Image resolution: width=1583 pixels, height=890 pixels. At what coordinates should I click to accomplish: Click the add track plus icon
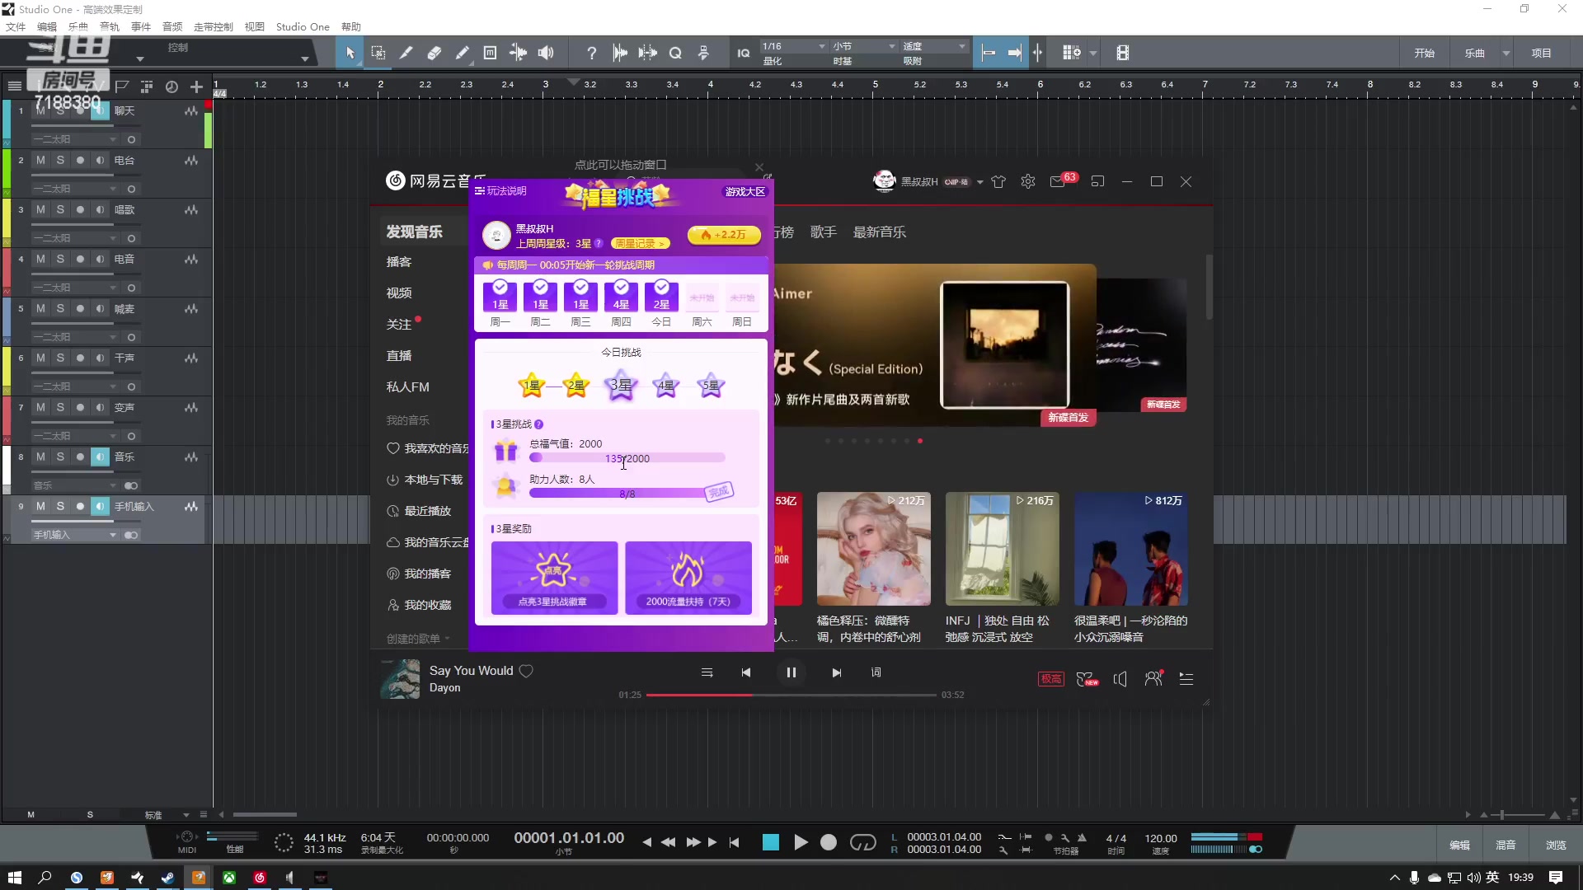(x=196, y=87)
